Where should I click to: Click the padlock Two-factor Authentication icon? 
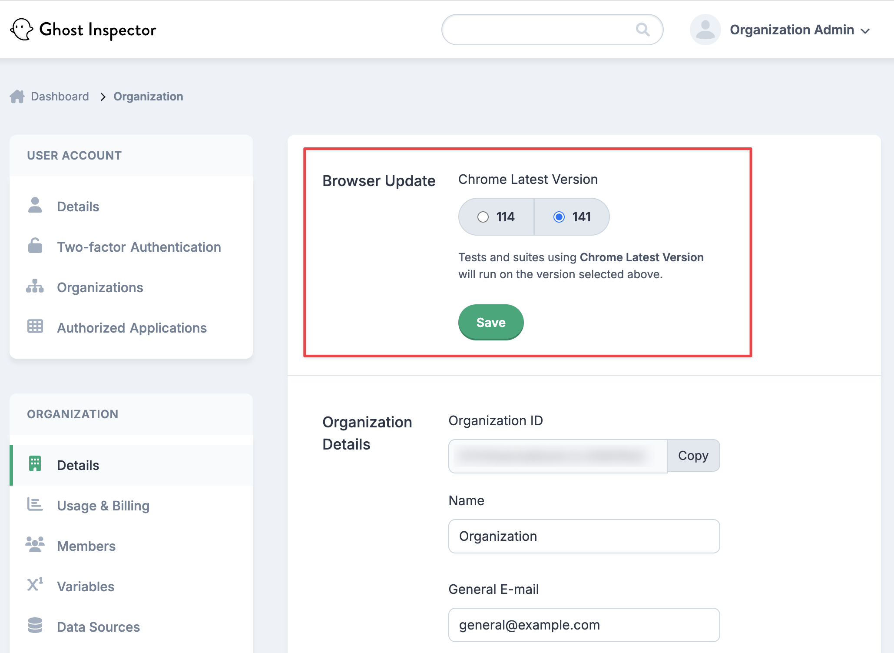35,246
